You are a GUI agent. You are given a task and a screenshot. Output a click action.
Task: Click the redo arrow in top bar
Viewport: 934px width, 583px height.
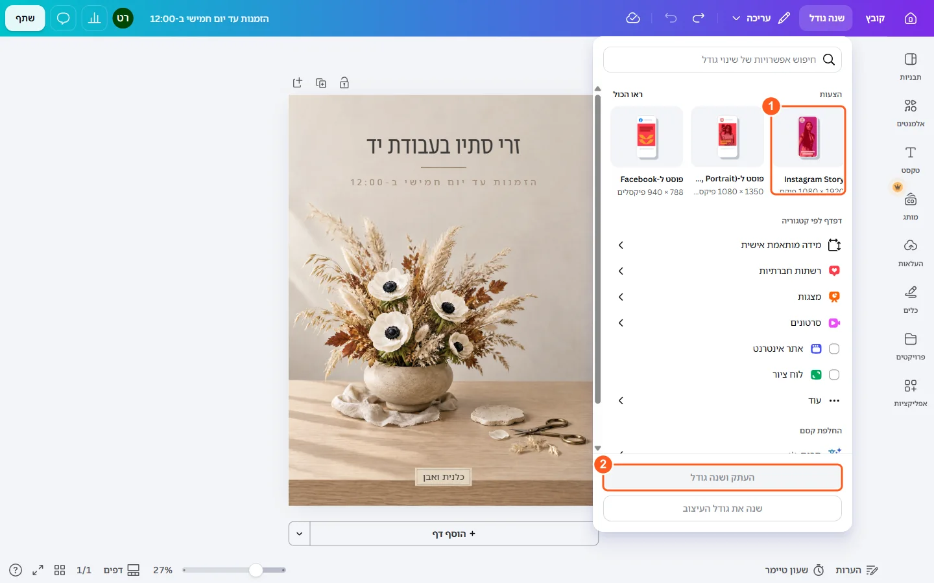pos(699,18)
